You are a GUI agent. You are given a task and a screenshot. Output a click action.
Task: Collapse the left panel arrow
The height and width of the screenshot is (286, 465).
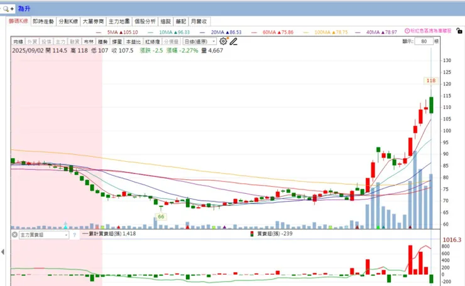(3, 252)
